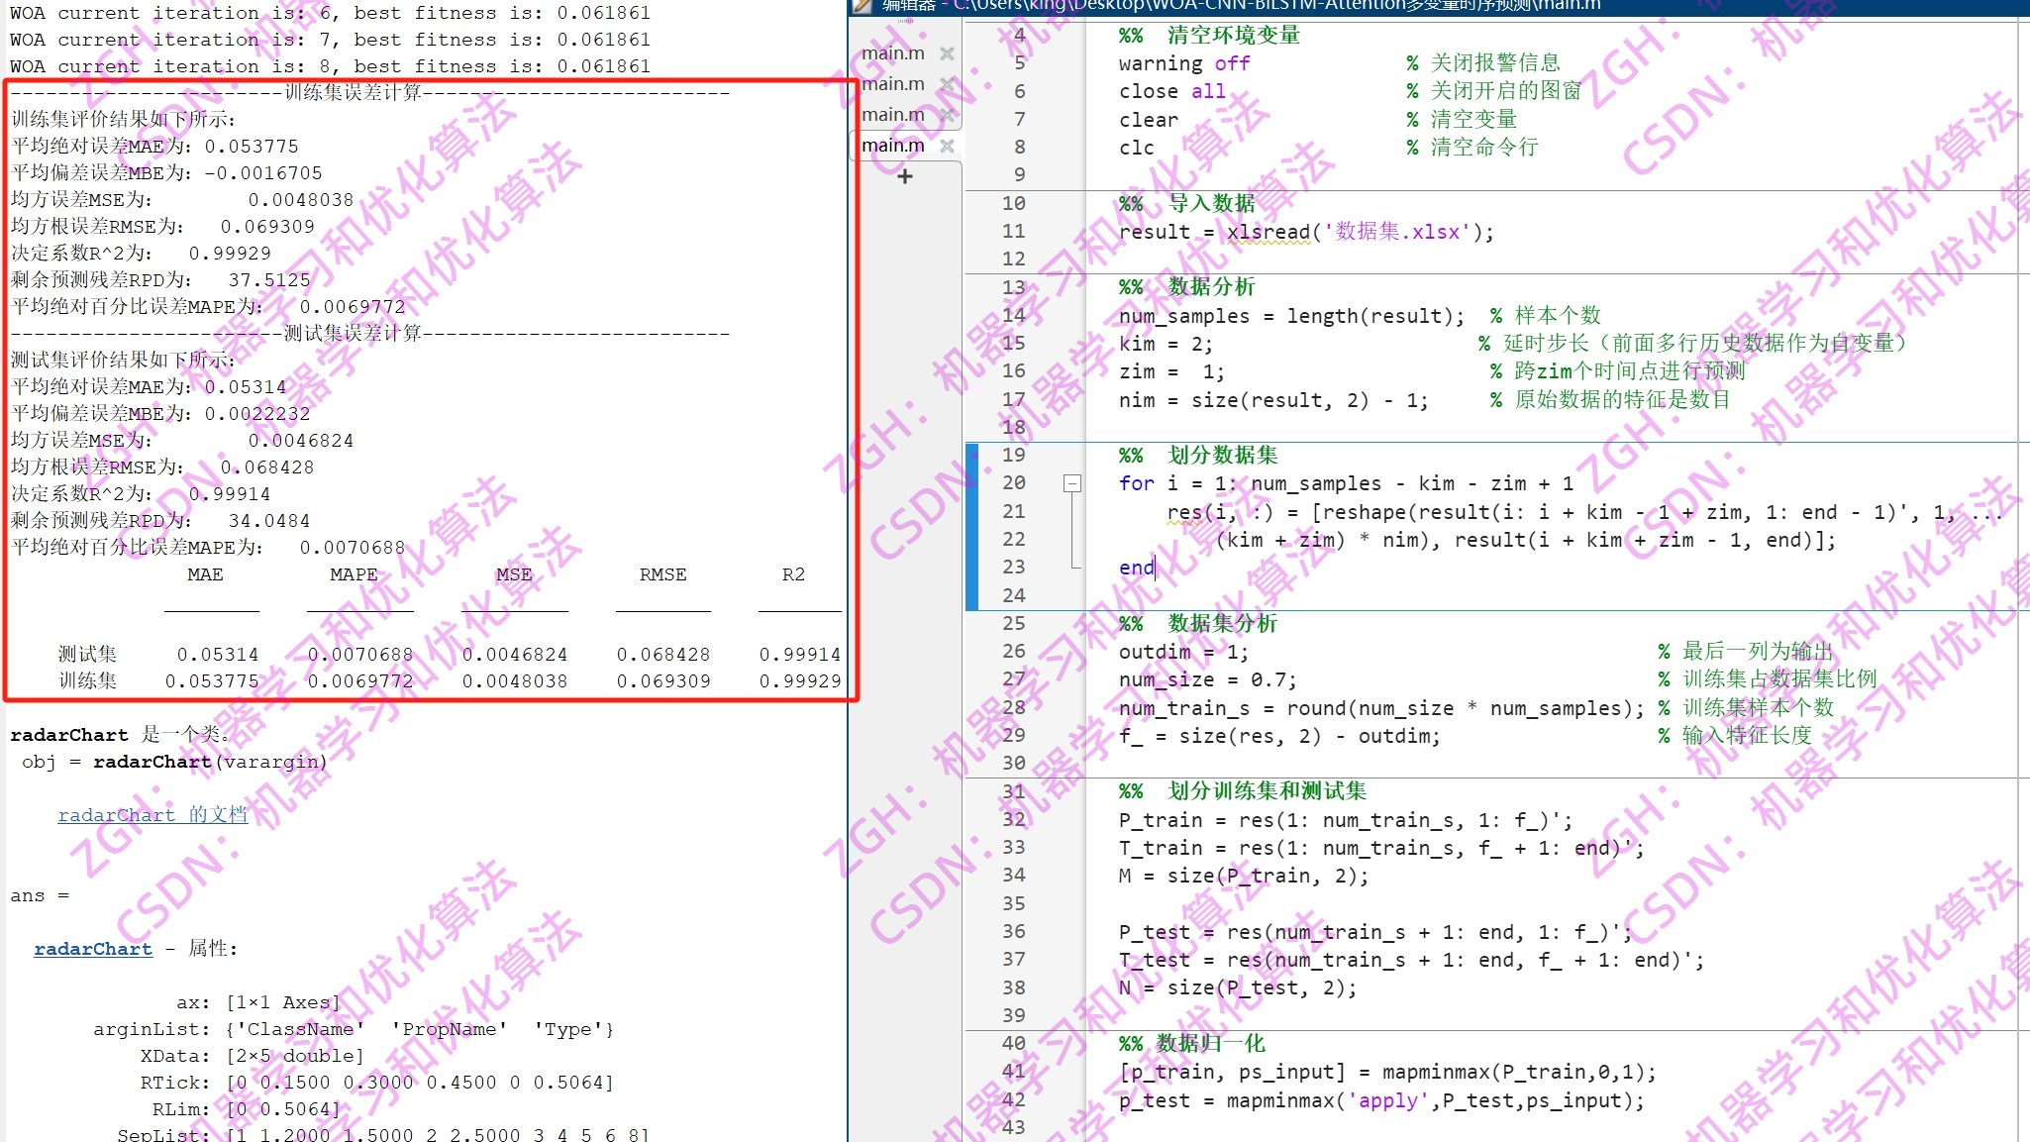Set breakpoint at line number 21
This screenshot has height=1142, width=2030.
pos(1013,511)
